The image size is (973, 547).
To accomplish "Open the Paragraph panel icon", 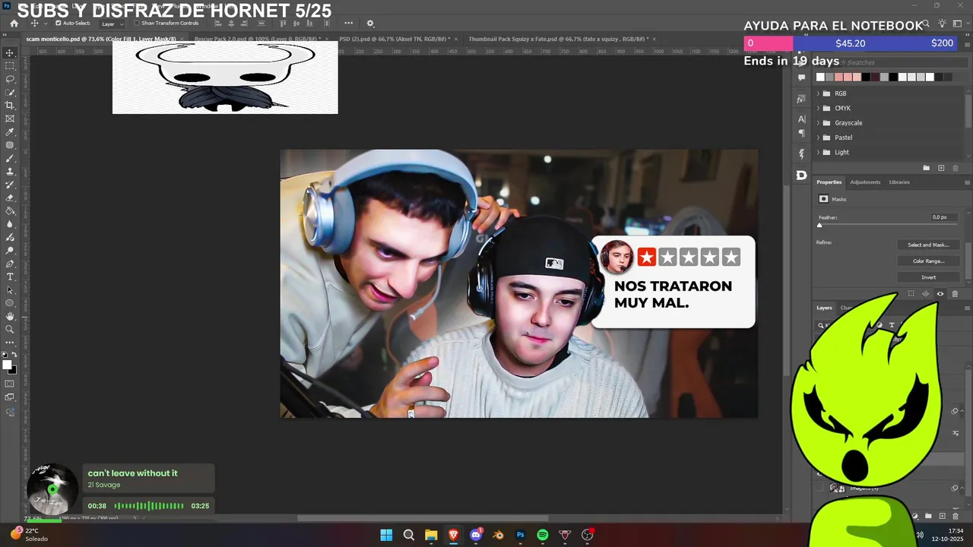I will click(x=801, y=134).
